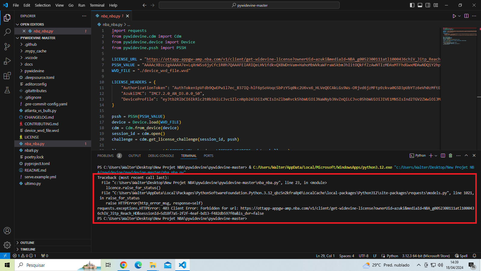Expand the pywidevine folder
Viewport: 481px width, 271px height.
34,71
